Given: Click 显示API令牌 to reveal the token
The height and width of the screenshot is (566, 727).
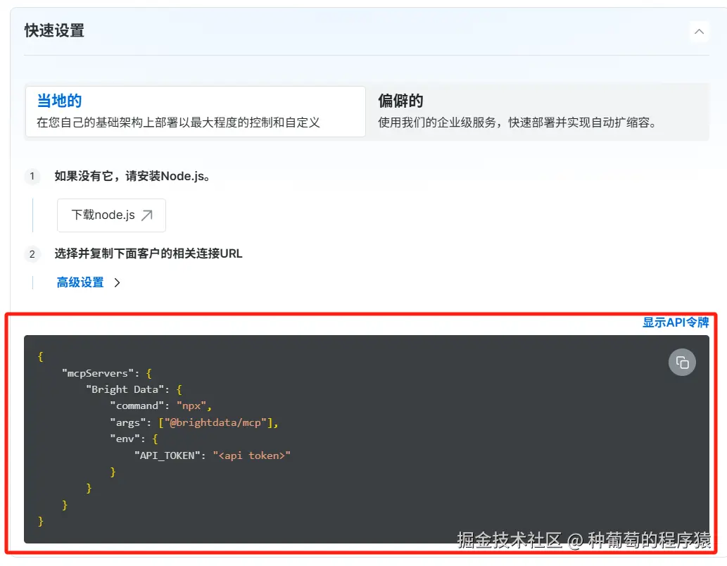Looking at the screenshot, I should [676, 322].
